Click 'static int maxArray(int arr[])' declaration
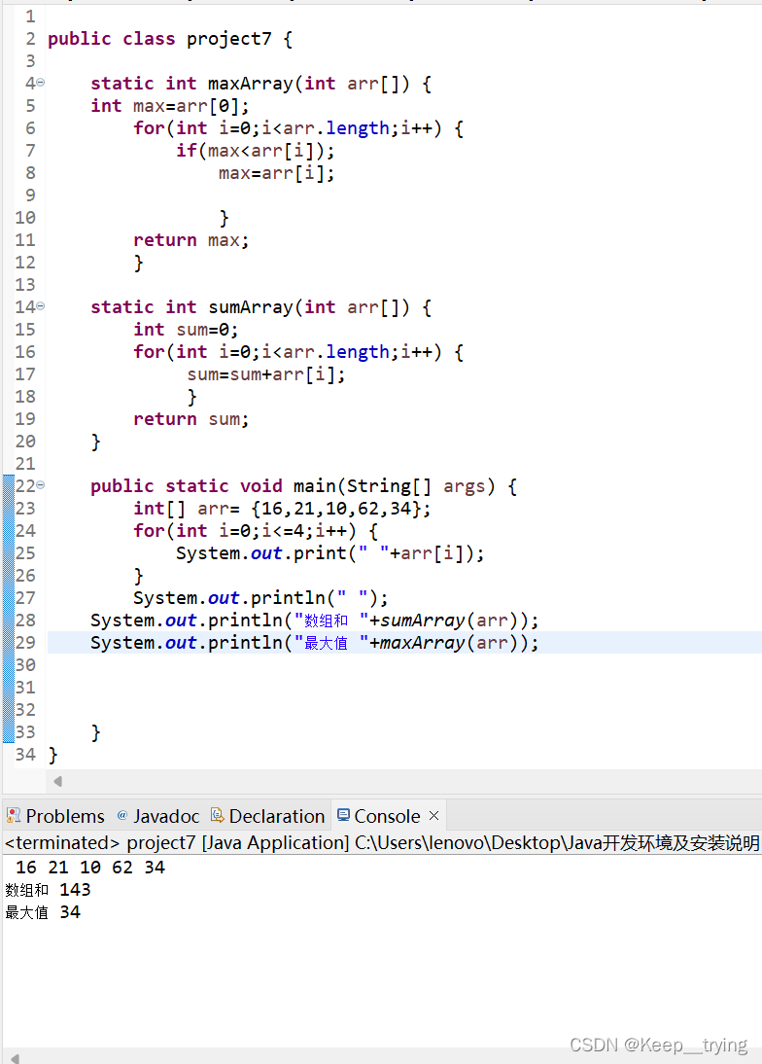This screenshot has width=762, height=1064. pyautogui.click(x=261, y=84)
